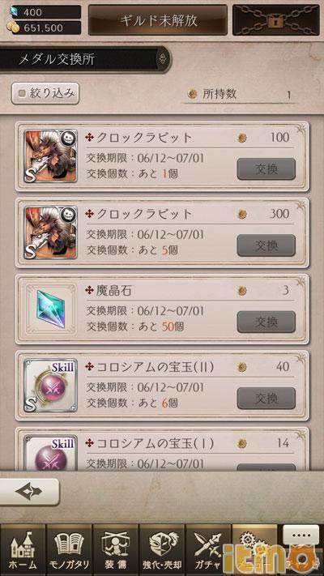Open the 強化・売却 icon

coord(162,550)
